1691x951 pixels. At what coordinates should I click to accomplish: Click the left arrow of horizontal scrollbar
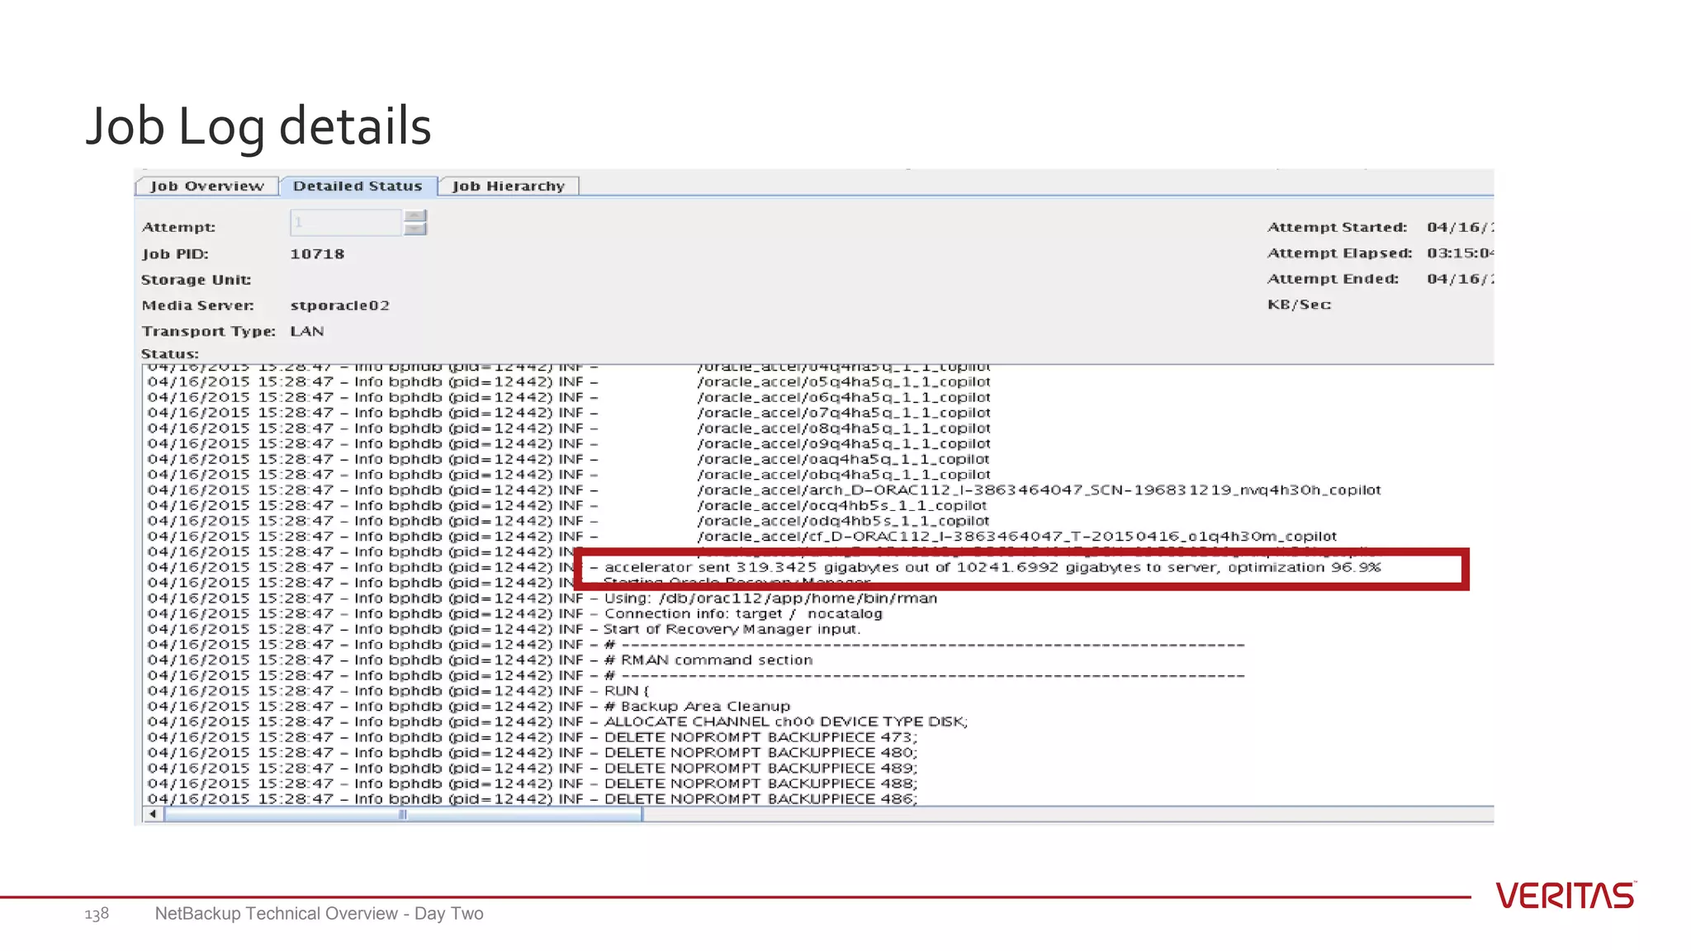pyautogui.click(x=153, y=815)
